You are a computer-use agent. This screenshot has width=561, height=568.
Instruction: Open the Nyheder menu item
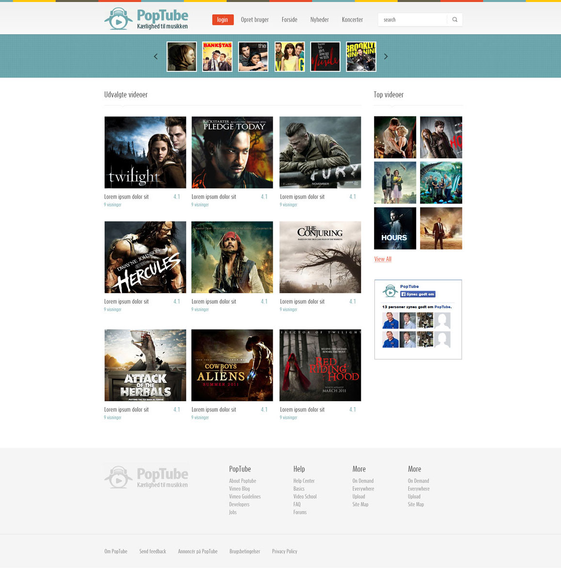[x=319, y=19]
